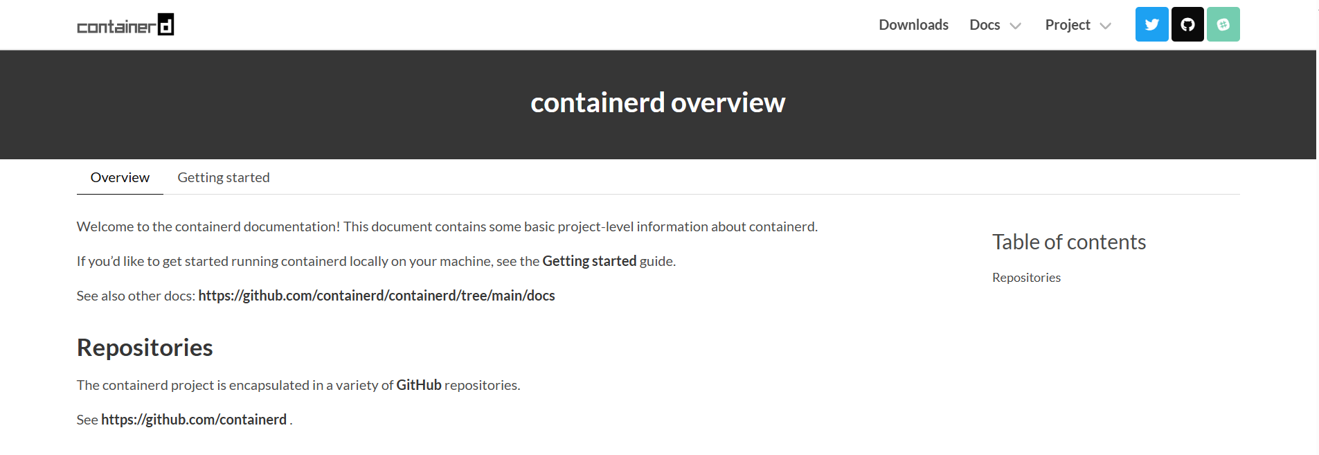
Task: Expand the Project dropdown
Action: (1077, 25)
